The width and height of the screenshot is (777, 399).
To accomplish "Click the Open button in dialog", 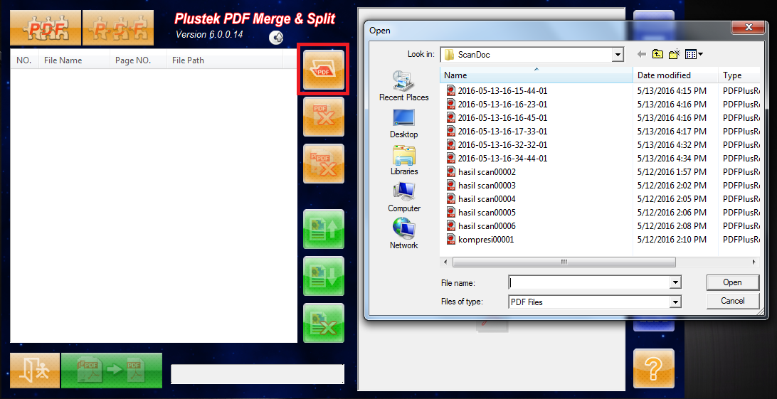I will coord(732,282).
